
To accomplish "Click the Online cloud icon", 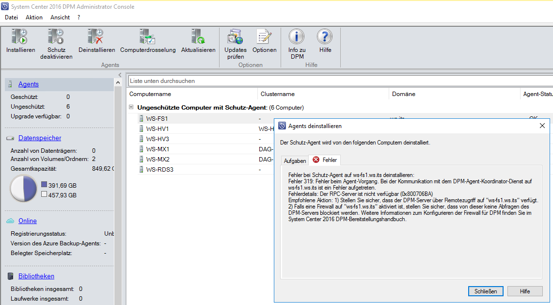I will (11, 221).
